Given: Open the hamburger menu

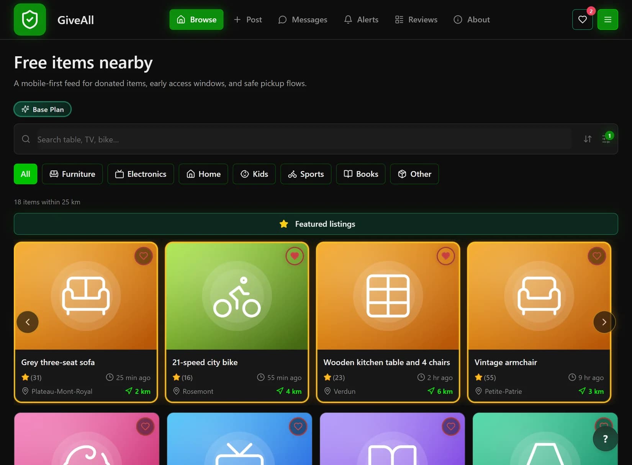Looking at the screenshot, I should click(x=608, y=20).
